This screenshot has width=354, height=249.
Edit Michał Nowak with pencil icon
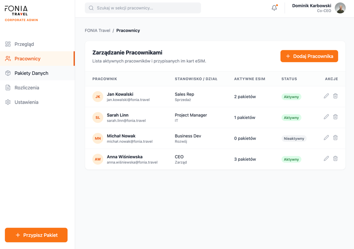click(326, 138)
